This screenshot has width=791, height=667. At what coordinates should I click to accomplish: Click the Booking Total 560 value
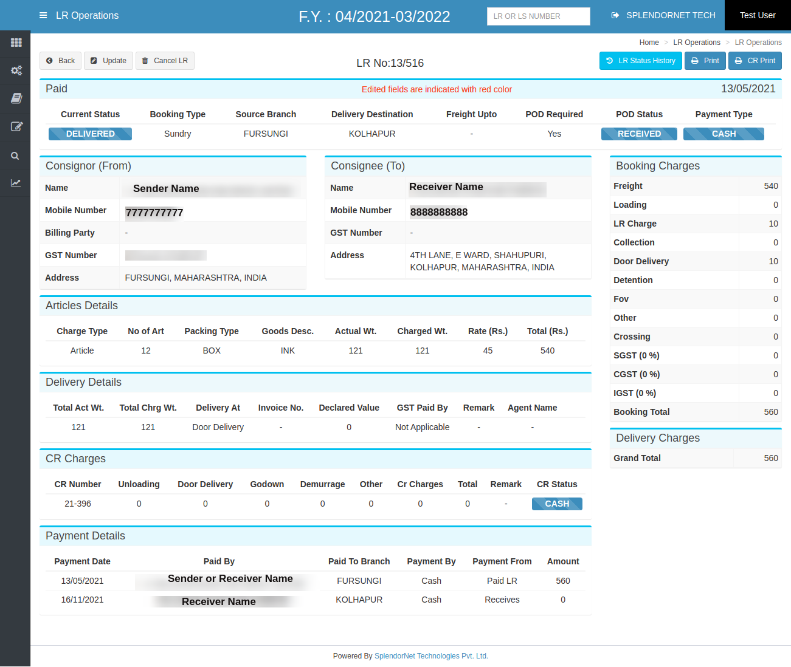(x=771, y=412)
